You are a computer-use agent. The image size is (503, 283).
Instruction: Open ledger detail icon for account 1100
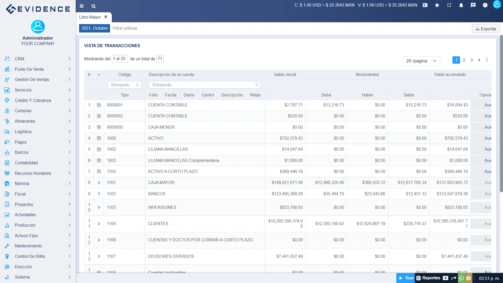(x=99, y=171)
